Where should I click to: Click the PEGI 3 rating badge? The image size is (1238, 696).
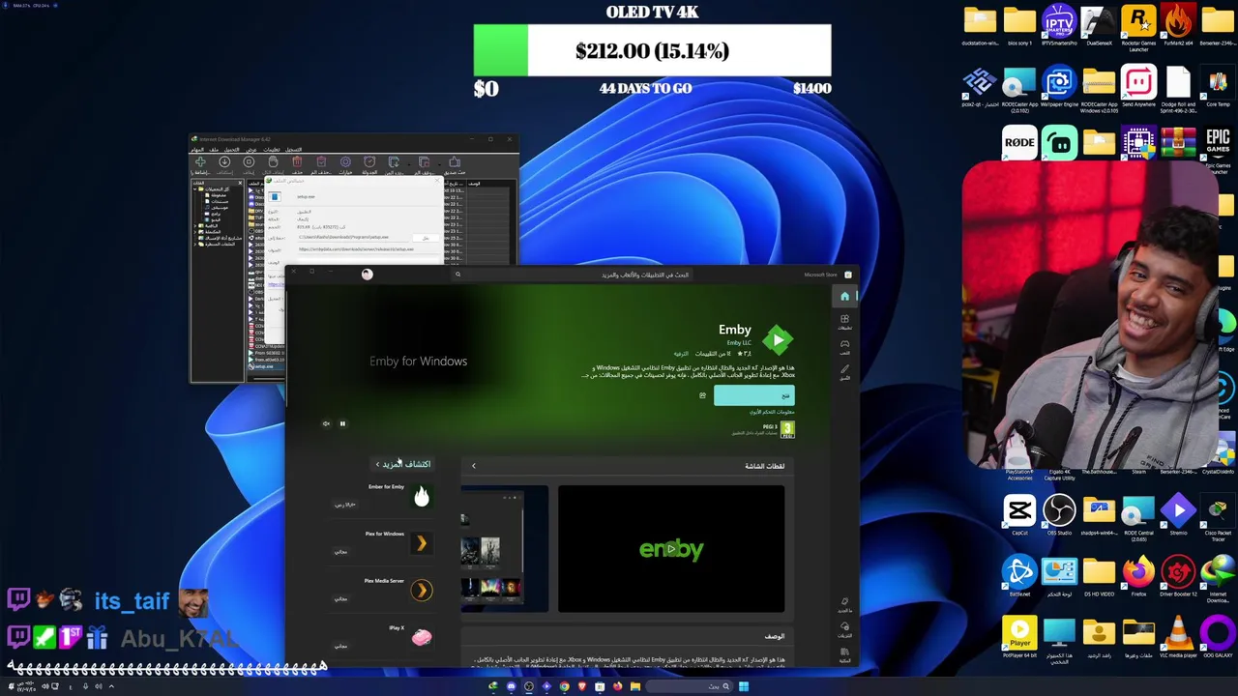coord(787,428)
